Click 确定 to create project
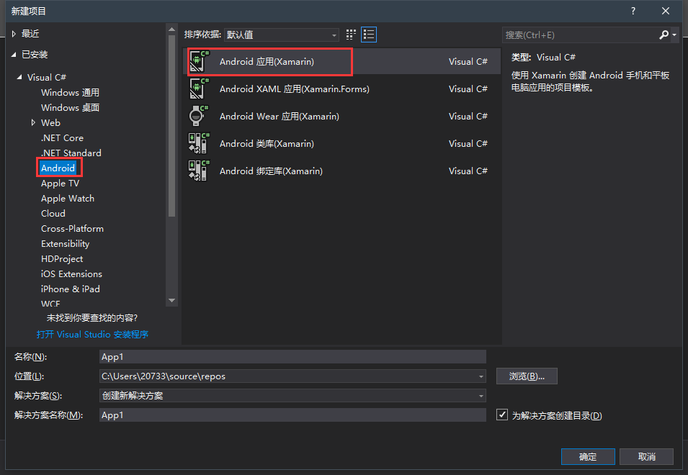Screen dimensions: 688x475 [588, 456]
